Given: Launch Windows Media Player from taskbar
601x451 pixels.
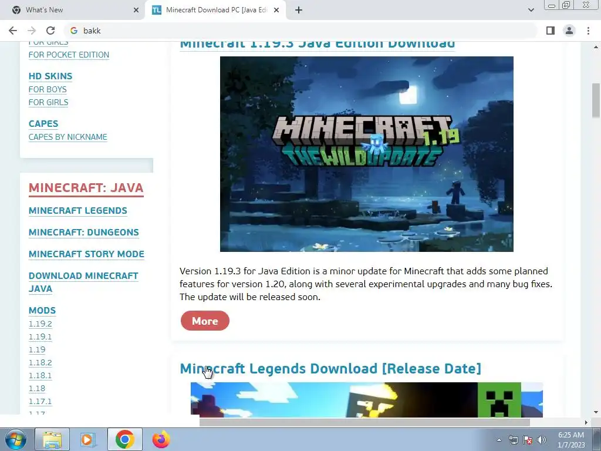Looking at the screenshot, I should coord(88,439).
